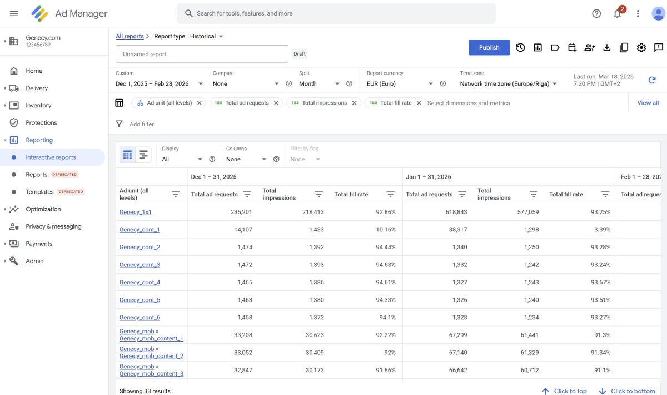The width and height of the screenshot is (667, 395).
Task: Click the send feedback icon
Action: coord(659,48)
